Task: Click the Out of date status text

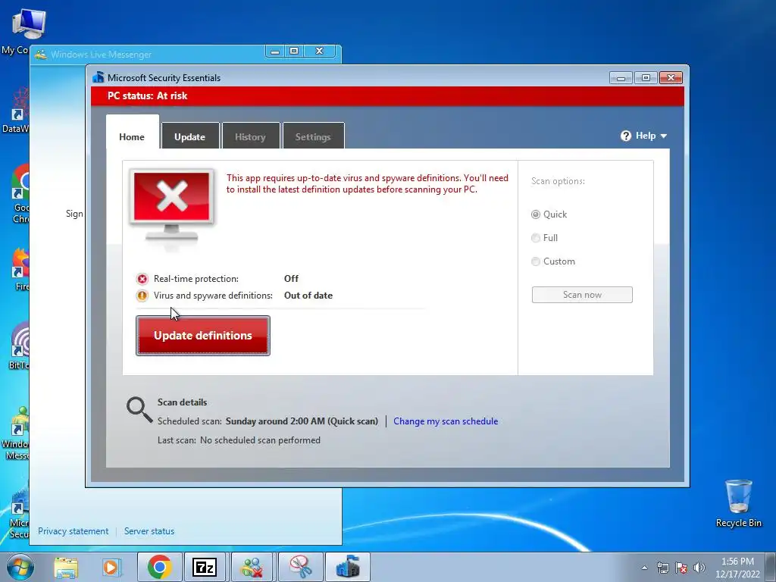Action: pos(308,296)
